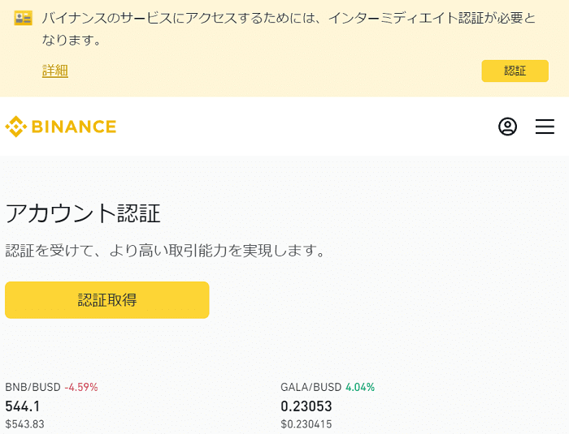Open the user profile account icon

(507, 127)
